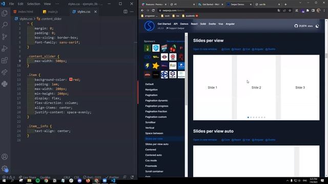Image resolution: width=328 pixels, height=184 pixels.
Task: Open editor More Actions ellipsis
Action: point(132,12)
